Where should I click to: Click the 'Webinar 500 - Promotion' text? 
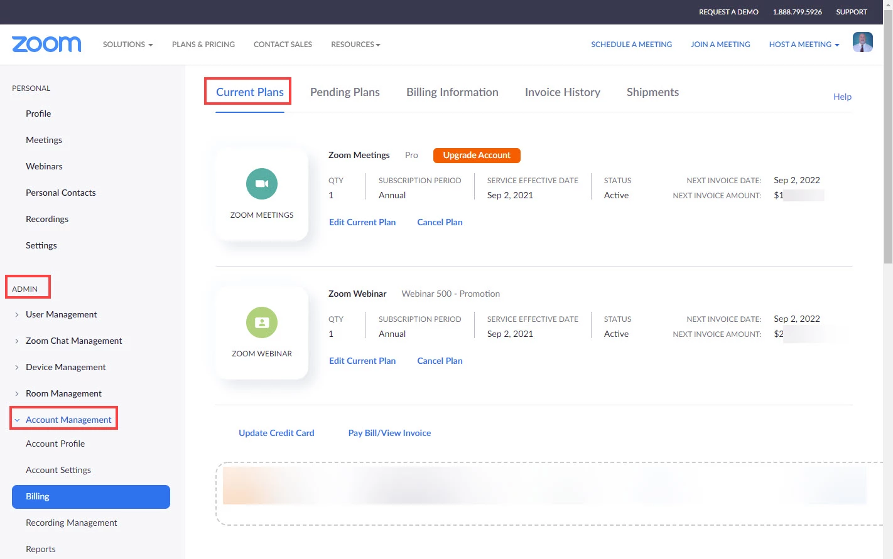[x=451, y=294]
